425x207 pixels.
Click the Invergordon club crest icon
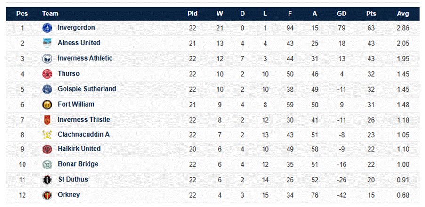pos(47,28)
